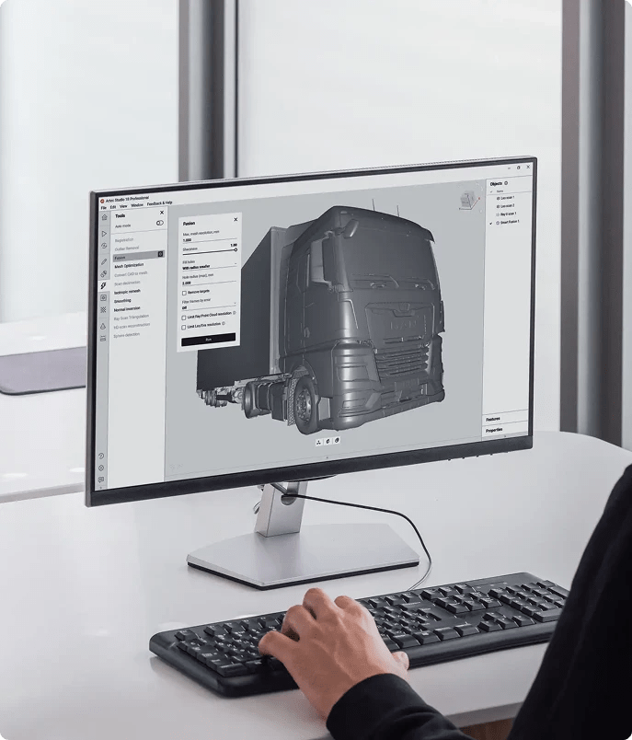This screenshot has width=632, height=740.
Task: Check Limit Leo/Eva resolution box
Action: (184, 328)
